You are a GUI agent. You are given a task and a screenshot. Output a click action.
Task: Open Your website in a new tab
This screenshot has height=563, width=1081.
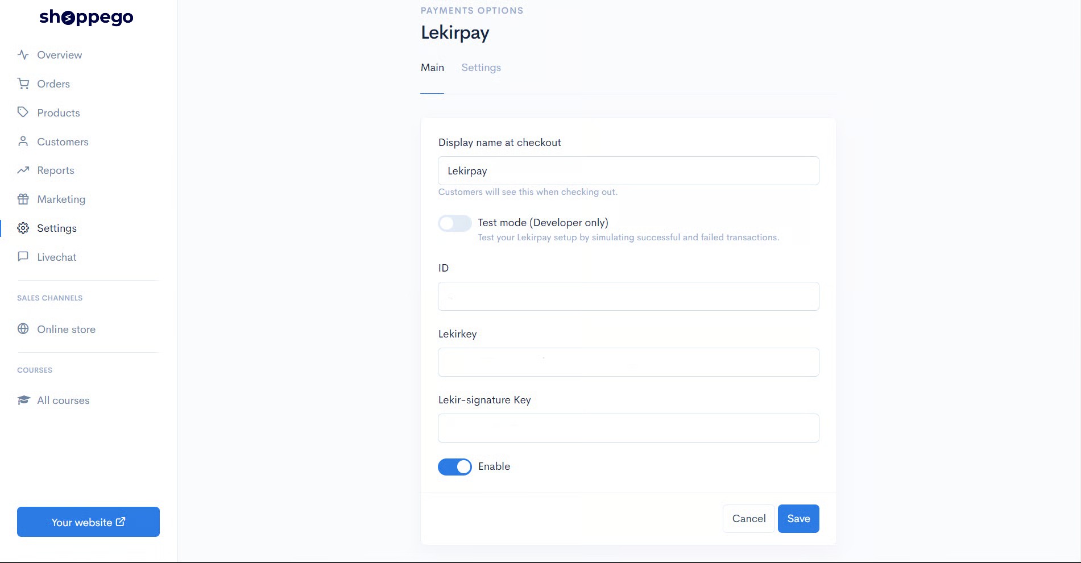pyautogui.click(x=88, y=522)
